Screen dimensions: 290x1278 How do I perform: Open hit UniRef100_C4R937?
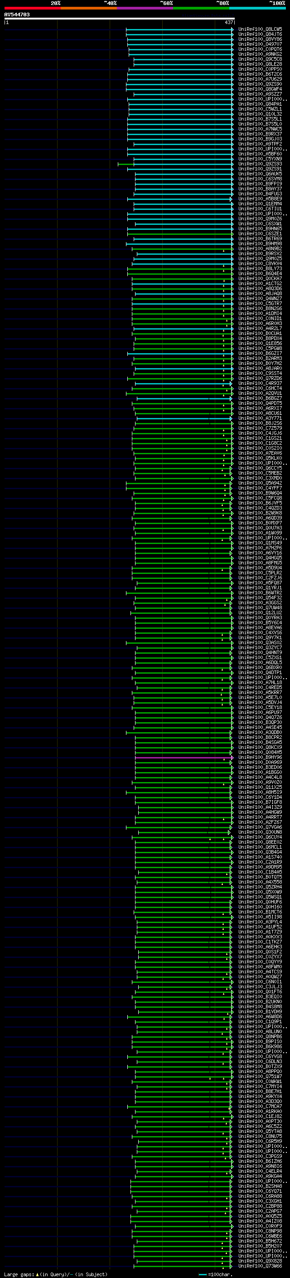260,384
